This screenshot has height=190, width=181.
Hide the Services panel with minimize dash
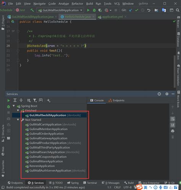(x=173, y=94)
